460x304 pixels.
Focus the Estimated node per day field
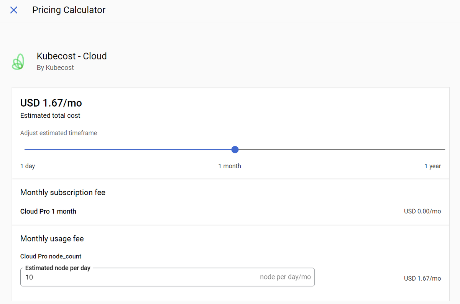pyautogui.click(x=138, y=277)
